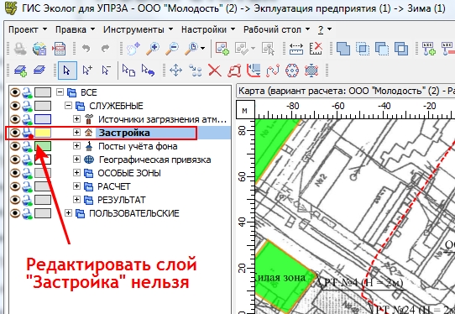
Task: Toggle eye for Посты учёта фона layer
Action: 15,146
